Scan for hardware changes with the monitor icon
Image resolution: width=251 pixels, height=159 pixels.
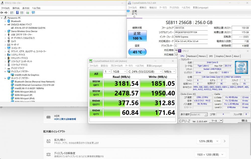[x=33, y=13]
